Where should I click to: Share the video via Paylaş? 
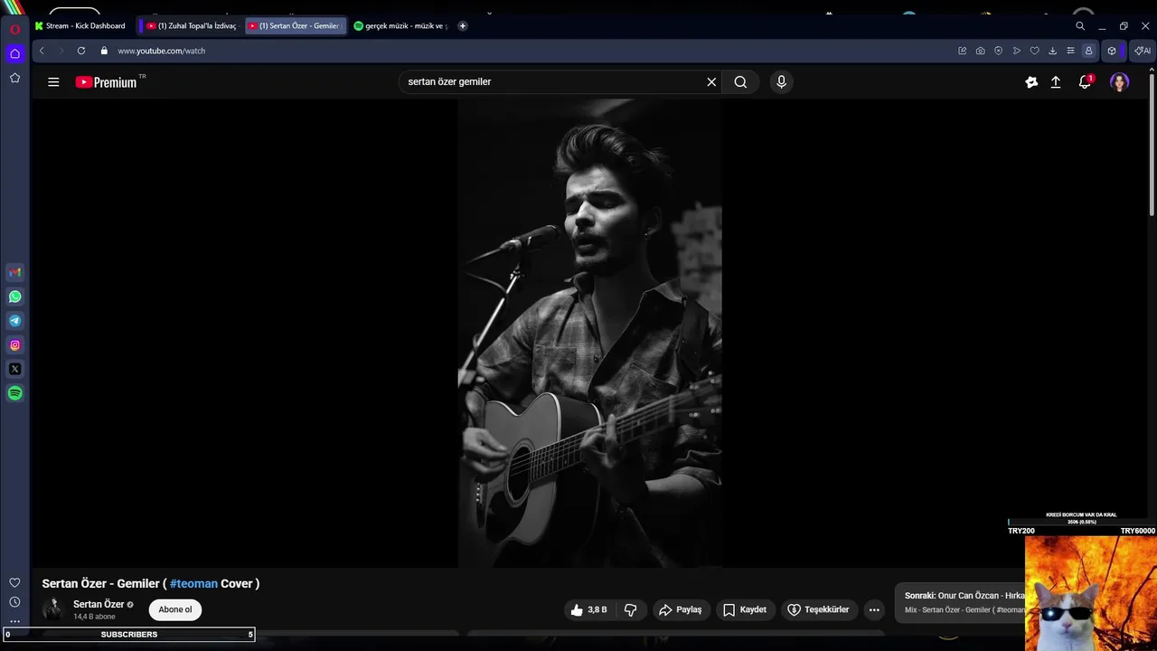pos(681,610)
